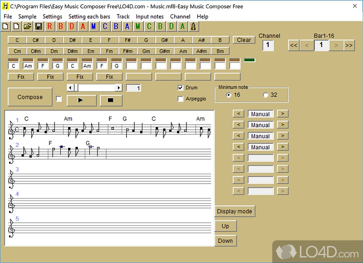This screenshot has width=363, height=263.
Task: Select the blue C toolbar icon
Action: tap(105, 26)
